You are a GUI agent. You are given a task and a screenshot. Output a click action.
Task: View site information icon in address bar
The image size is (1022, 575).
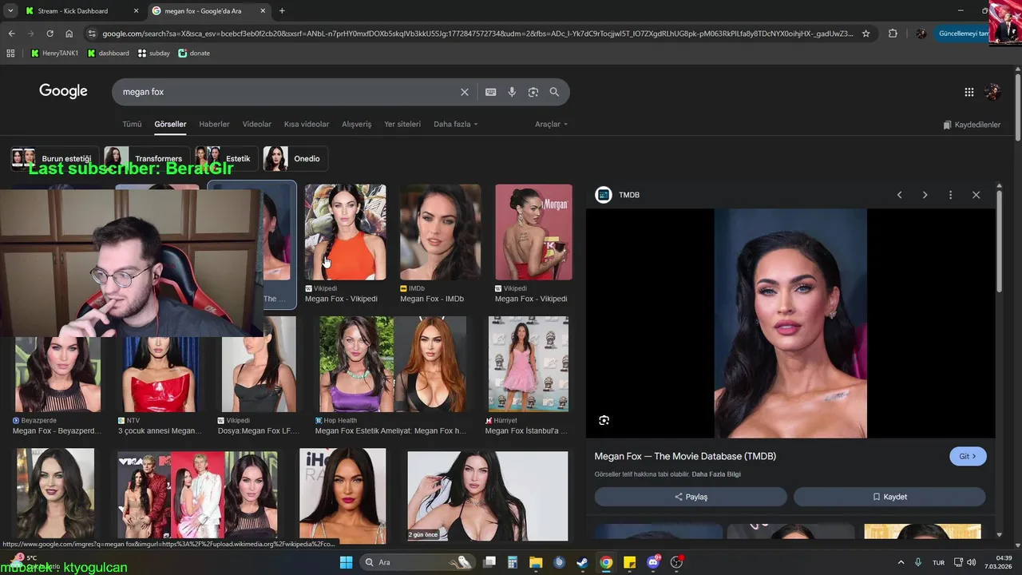(x=92, y=34)
